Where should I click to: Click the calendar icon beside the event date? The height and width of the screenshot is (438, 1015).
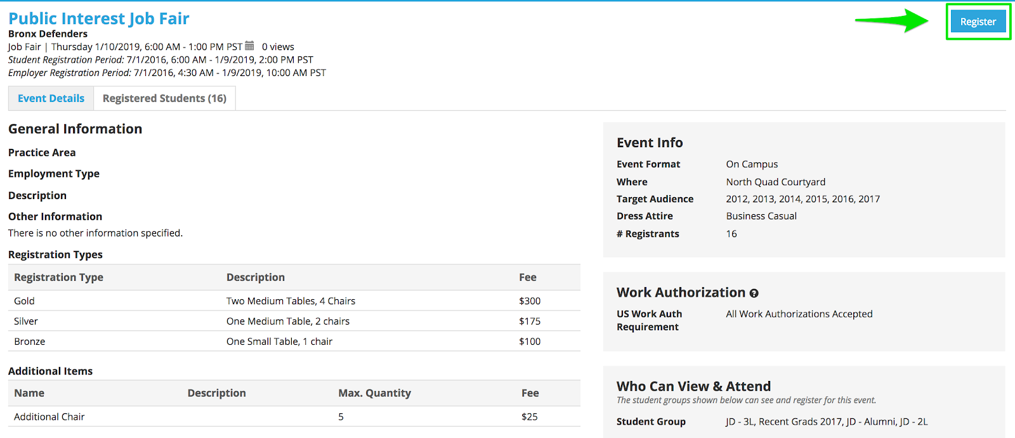pyautogui.click(x=249, y=46)
